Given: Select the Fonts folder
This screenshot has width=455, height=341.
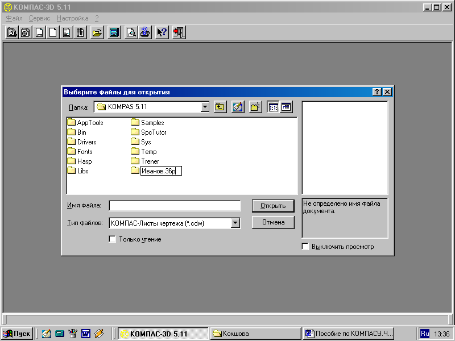Looking at the screenshot, I should click(80, 152).
